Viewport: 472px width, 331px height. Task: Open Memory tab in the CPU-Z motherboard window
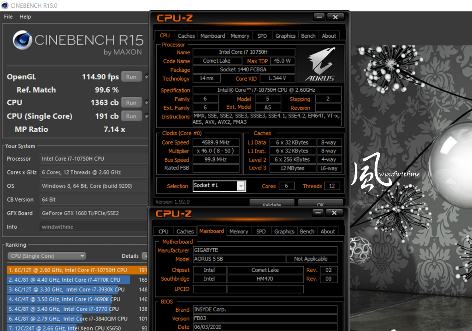pyautogui.click(x=239, y=232)
